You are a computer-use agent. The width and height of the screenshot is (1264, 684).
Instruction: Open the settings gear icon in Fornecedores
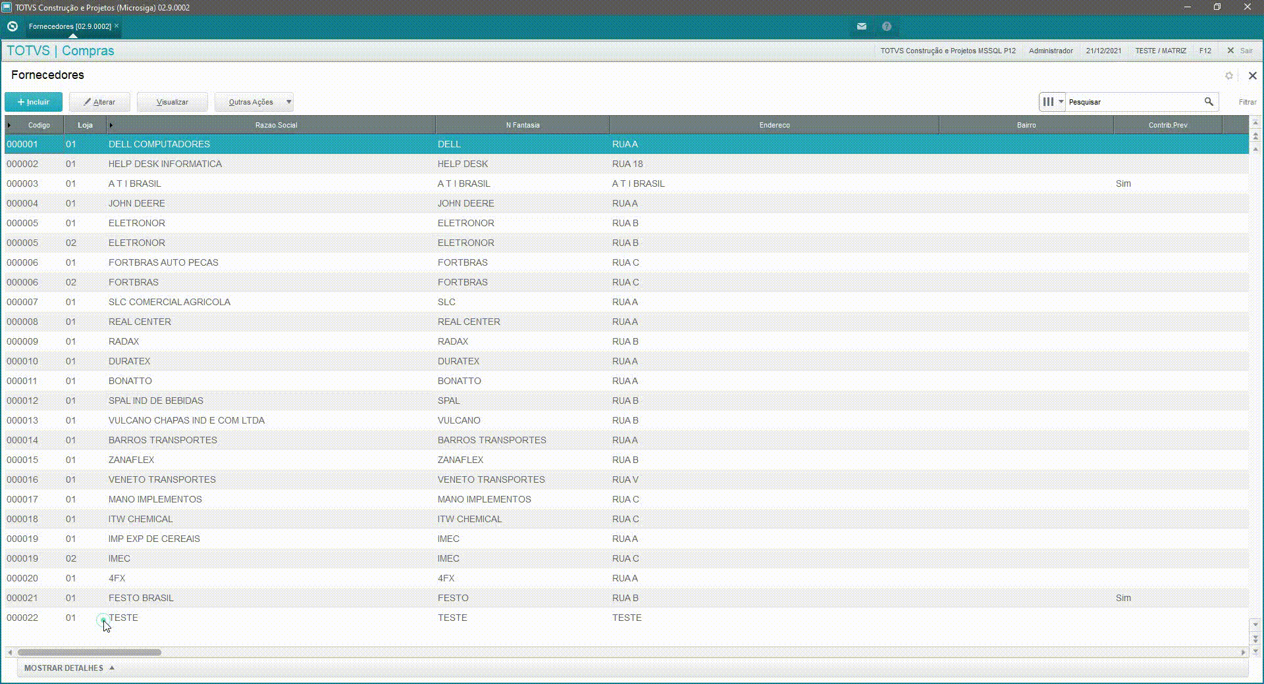click(1229, 76)
